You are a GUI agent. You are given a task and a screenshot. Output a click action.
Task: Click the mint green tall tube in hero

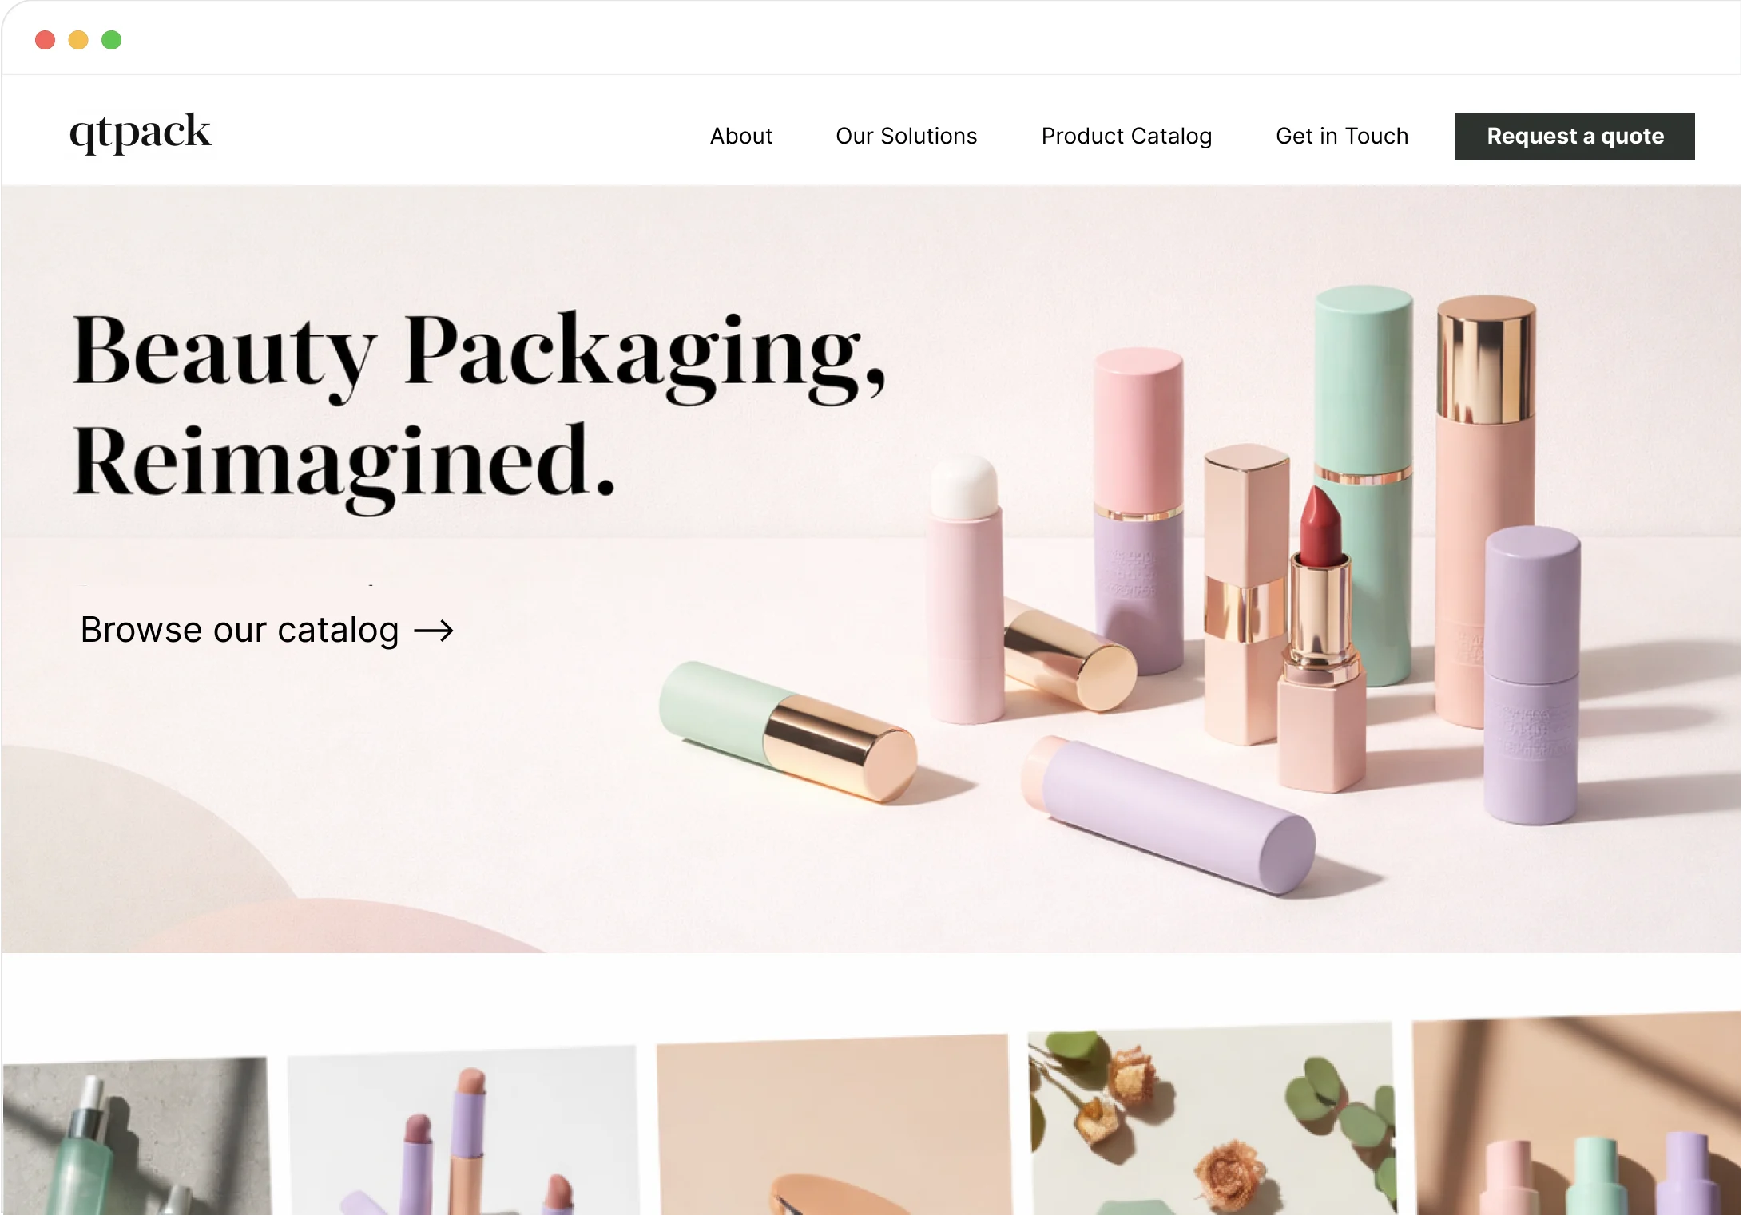(x=1364, y=487)
